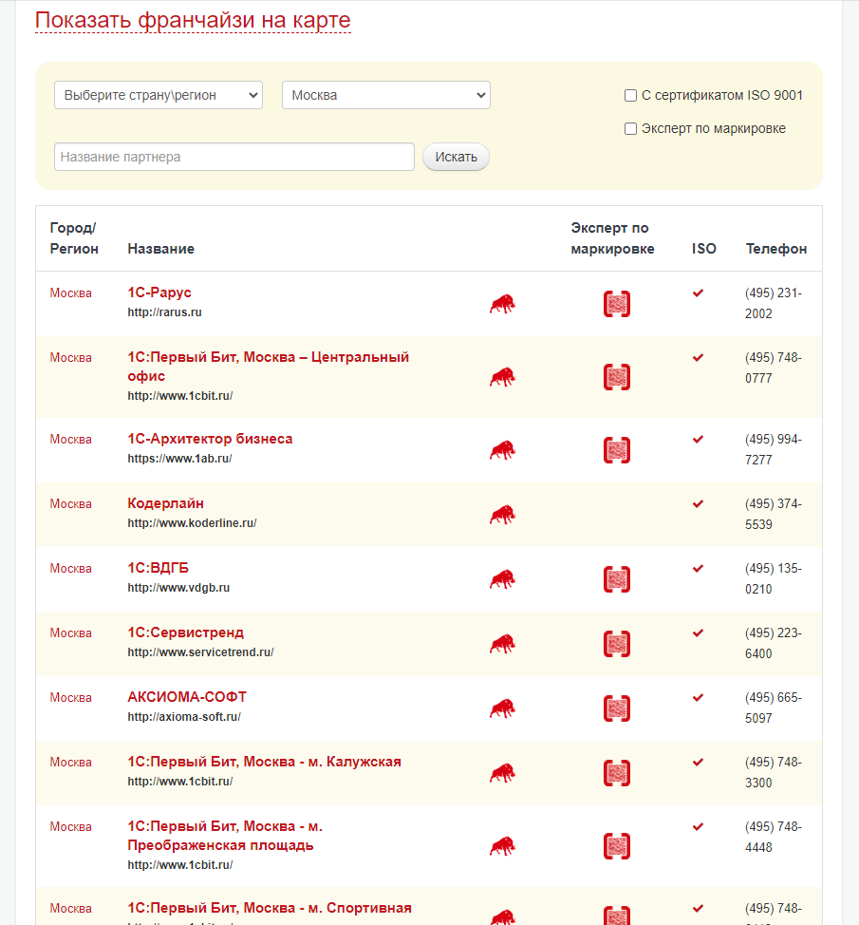Click the Москва city link for 1С:ВДГБ
This screenshot has height=925, width=859.
pyautogui.click(x=71, y=569)
